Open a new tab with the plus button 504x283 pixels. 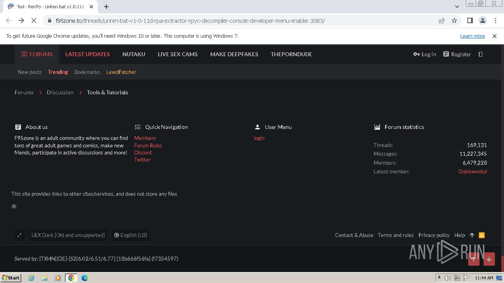point(106,7)
